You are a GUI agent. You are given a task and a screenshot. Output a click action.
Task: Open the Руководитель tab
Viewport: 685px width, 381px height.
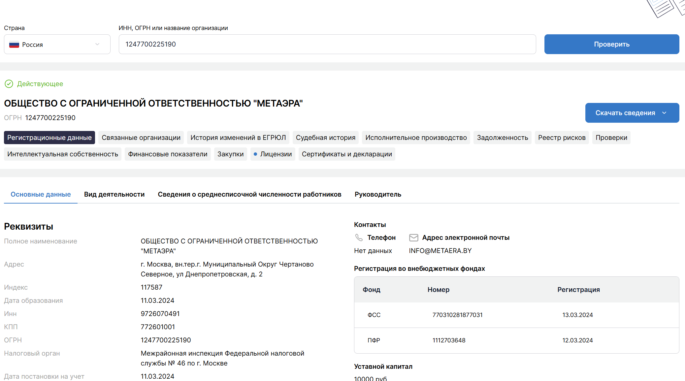[x=378, y=194]
